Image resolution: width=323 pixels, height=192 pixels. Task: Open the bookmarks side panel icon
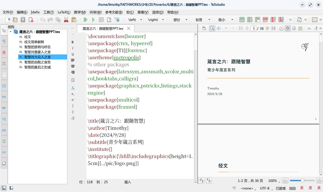click(4, 53)
